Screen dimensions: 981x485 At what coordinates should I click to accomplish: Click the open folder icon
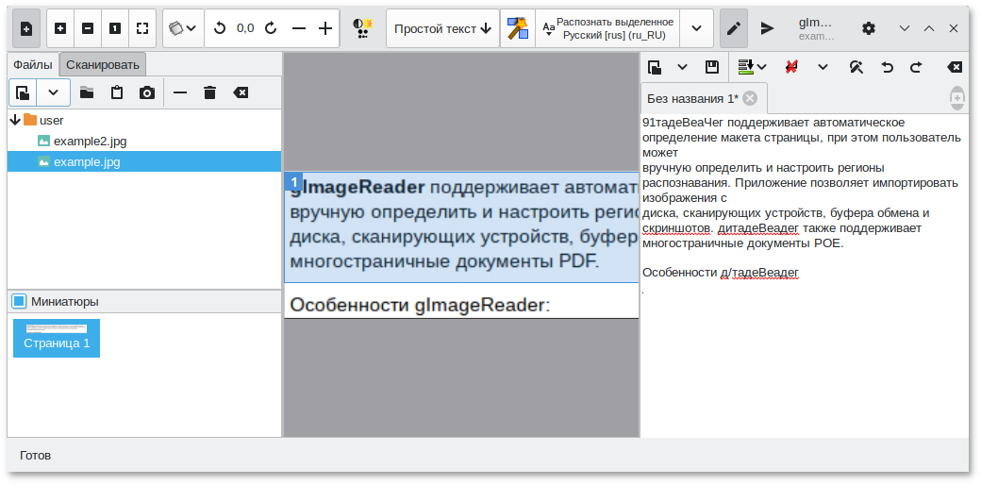(87, 92)
